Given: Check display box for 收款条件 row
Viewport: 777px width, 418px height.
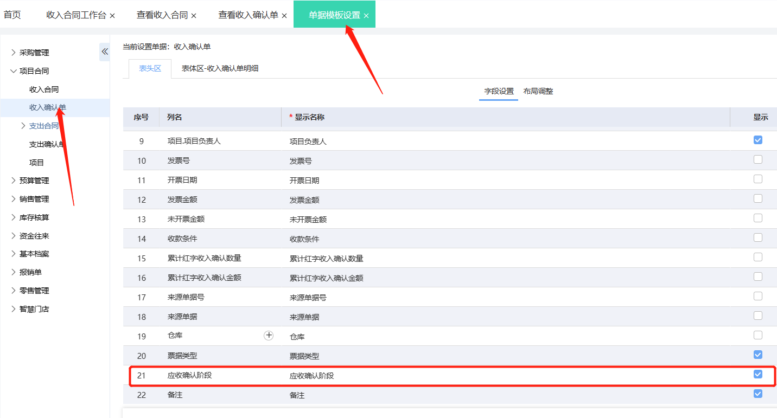Looking at the screenshot, I should 758,237.
